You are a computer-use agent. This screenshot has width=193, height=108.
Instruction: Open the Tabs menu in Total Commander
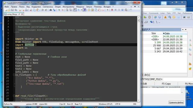[169, 13]
